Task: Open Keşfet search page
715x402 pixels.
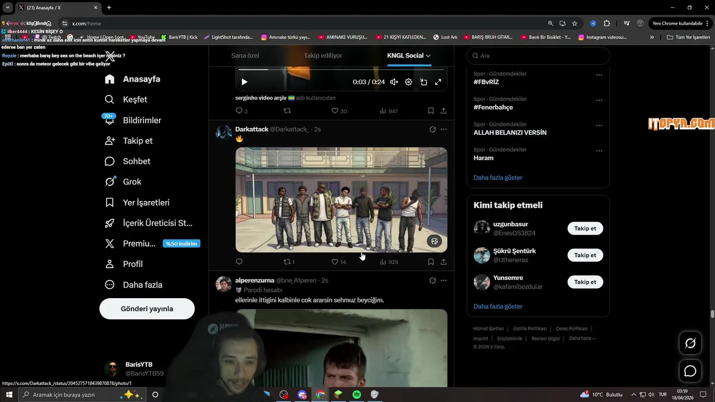Action: 126,99
